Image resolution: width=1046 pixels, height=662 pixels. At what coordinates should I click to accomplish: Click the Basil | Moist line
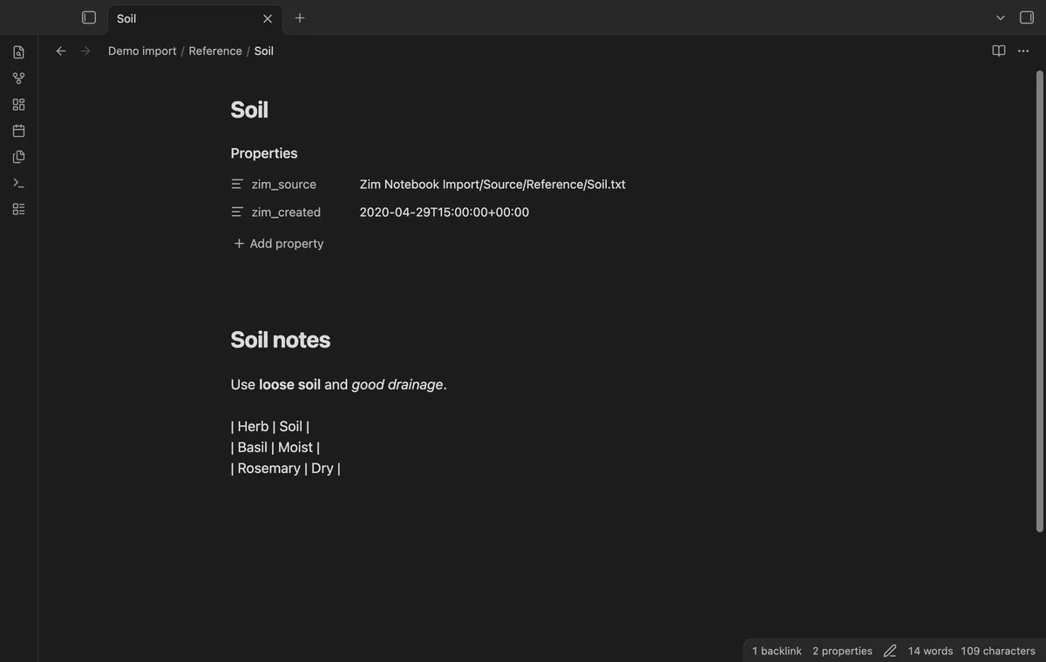click(x=275, y=447)
